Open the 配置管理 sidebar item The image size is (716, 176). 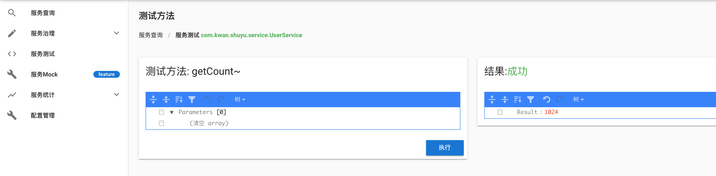pyautogui.click(x=43, y=115)
